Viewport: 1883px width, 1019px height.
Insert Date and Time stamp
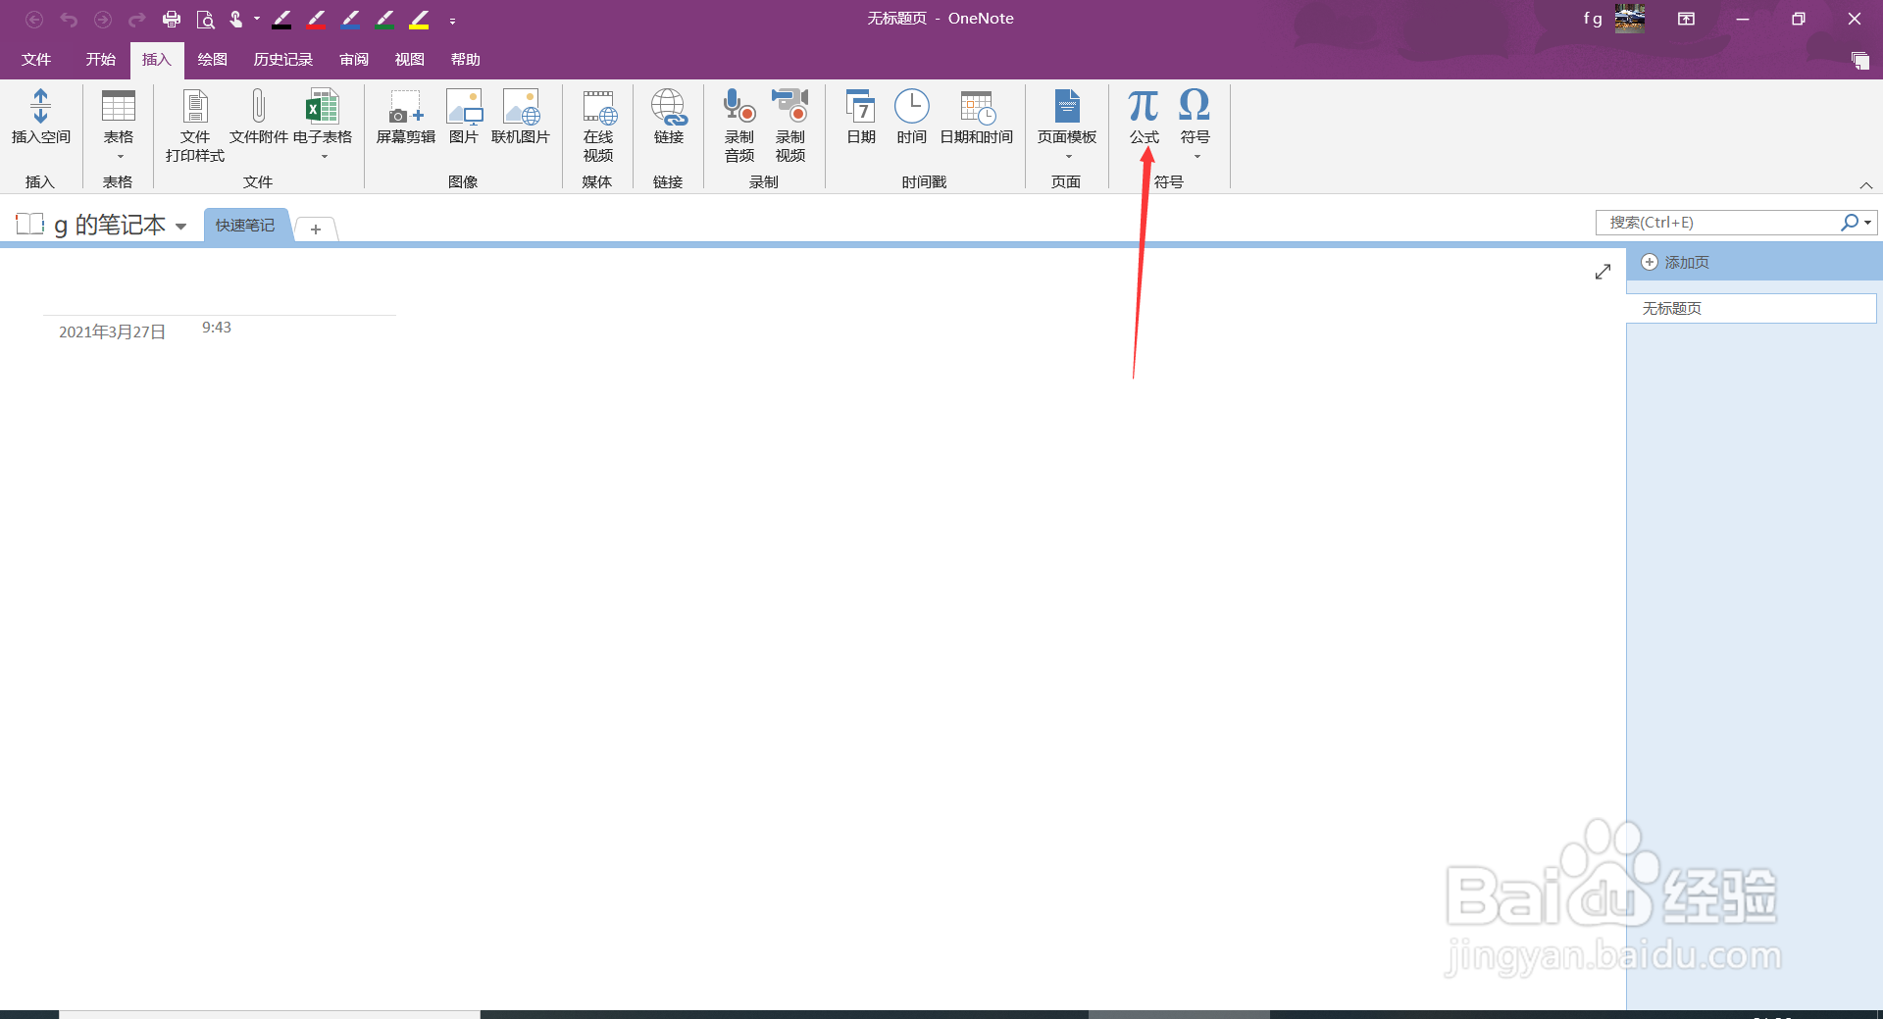pos(977,106)
